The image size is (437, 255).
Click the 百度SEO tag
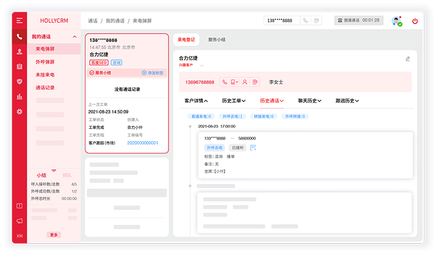point(99,62)
